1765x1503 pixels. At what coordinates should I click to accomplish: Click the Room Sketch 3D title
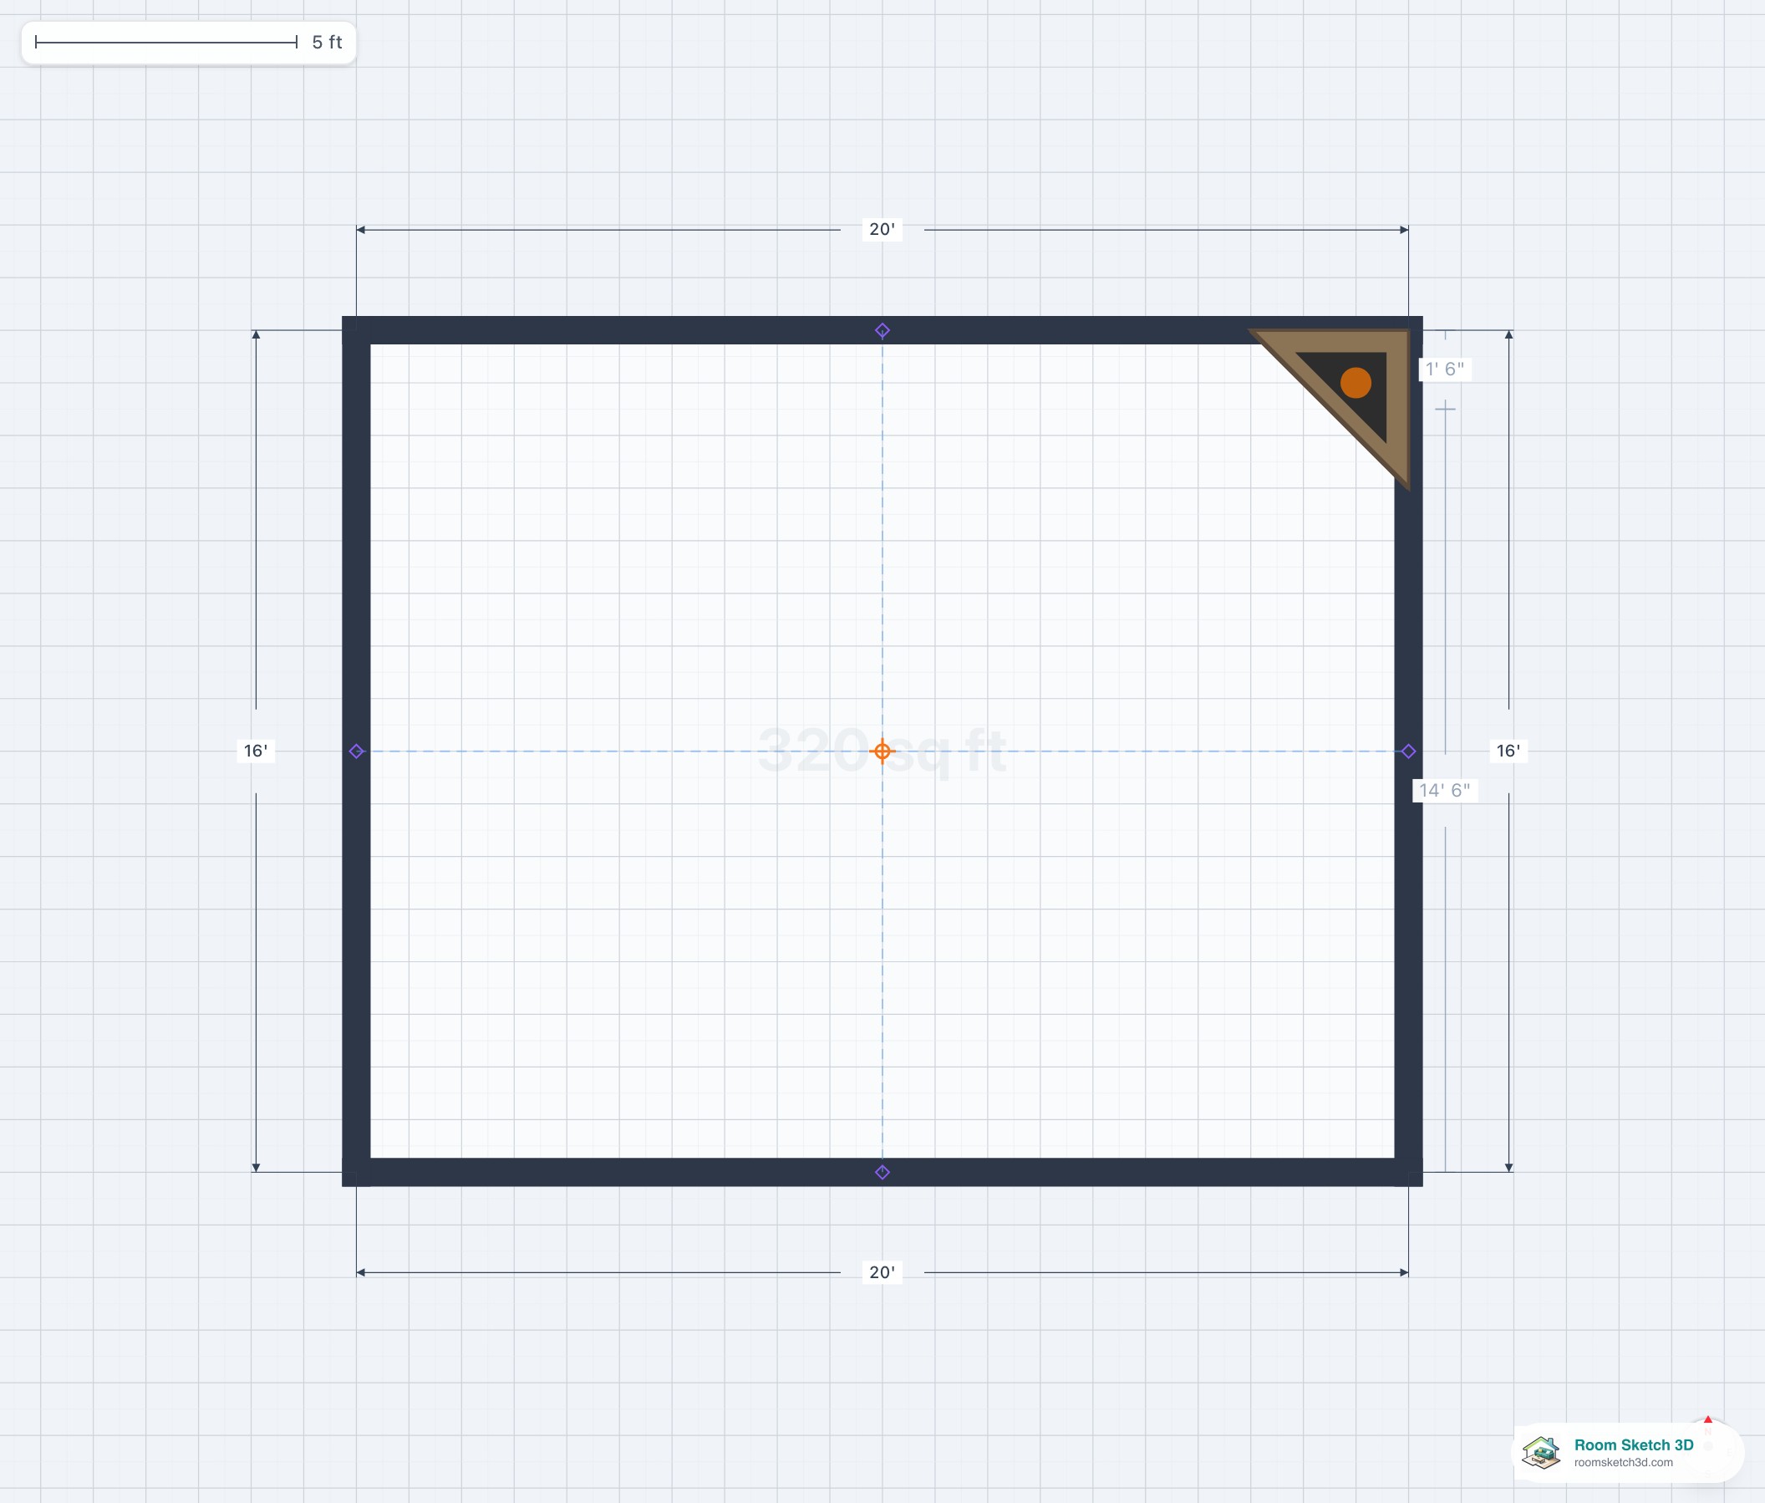click(x=1634, y=1445)
